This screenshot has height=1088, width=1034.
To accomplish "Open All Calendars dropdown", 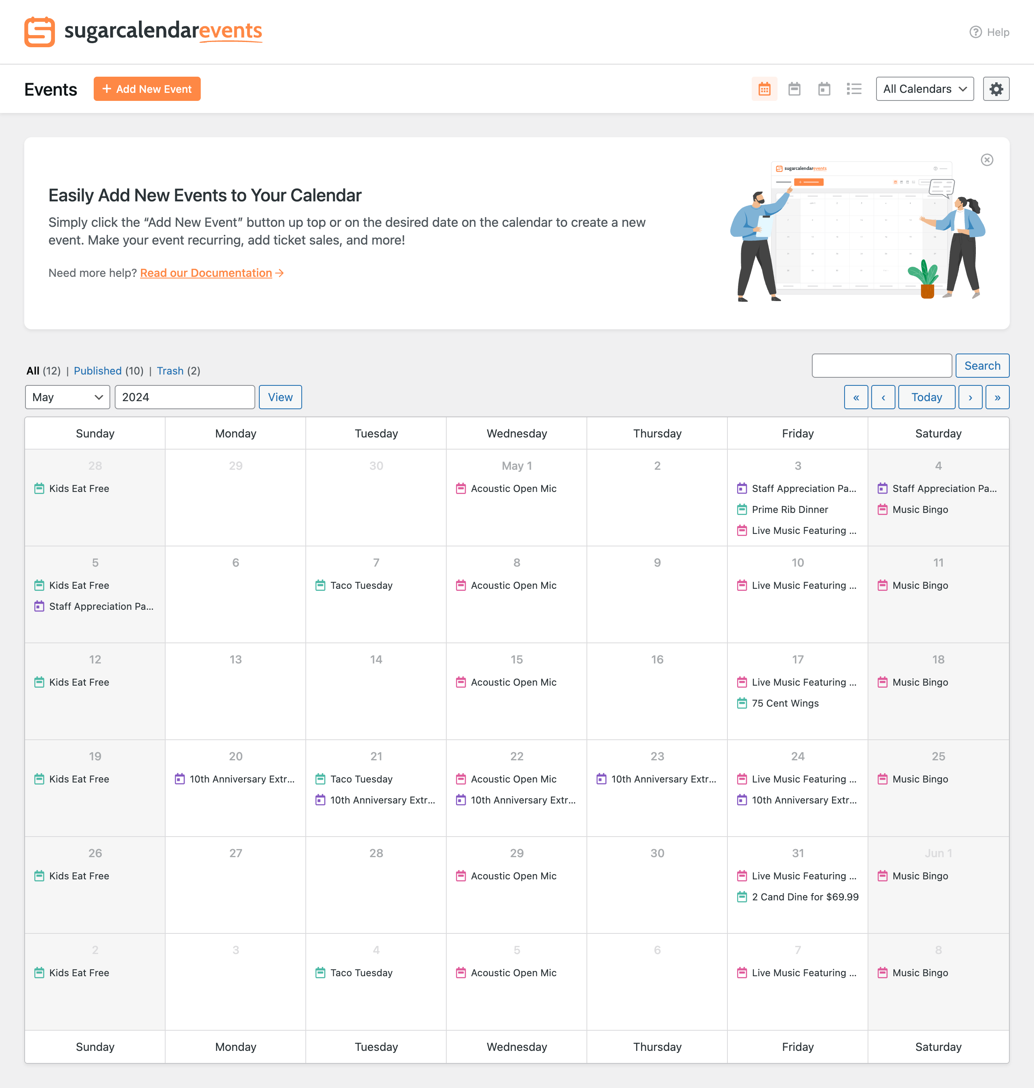I will tap(924, 89).
